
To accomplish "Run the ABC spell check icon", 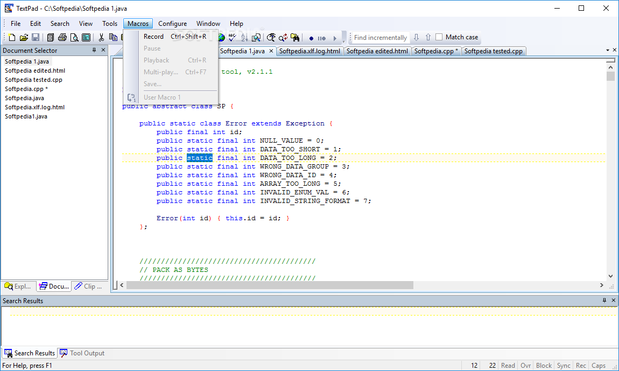I will point(232,37).
